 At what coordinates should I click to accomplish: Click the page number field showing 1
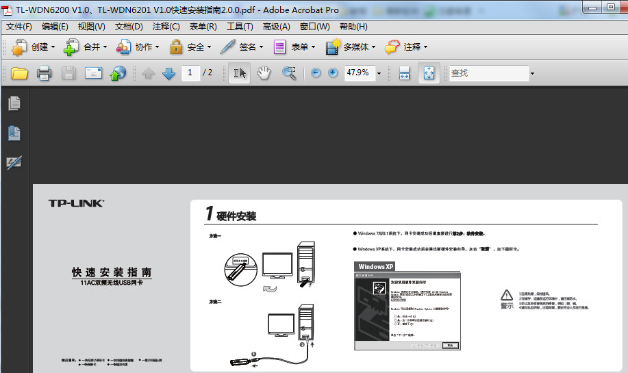190,73
